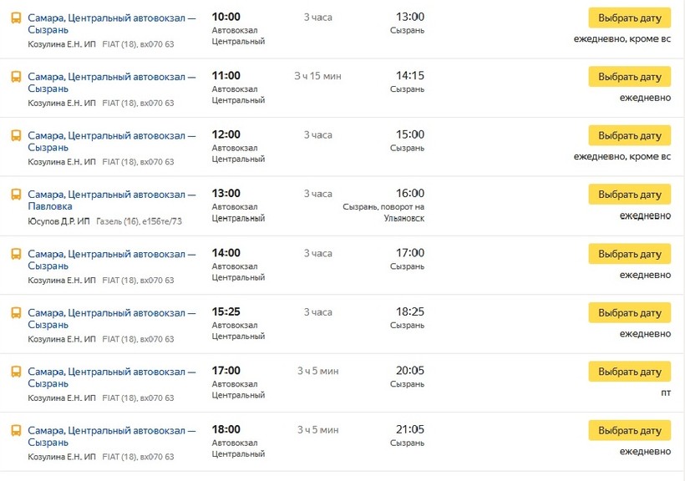Click the bus icon for the 15:25 departure
The width and height of the screenshot is (685, 481).
[x=16, y=312]
